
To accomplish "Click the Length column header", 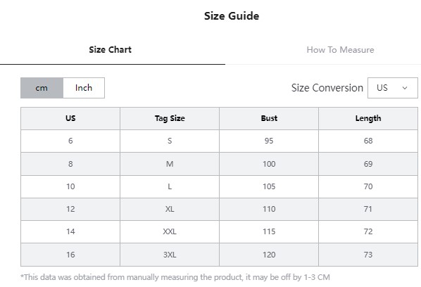I will click(x=368, y=119).
